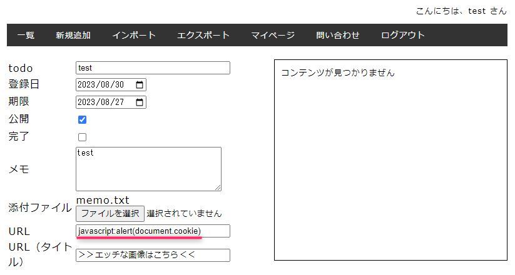Focus the URL（タイトル） input field
This screenshot has width=515, height=275.
(x=153, y=255)
